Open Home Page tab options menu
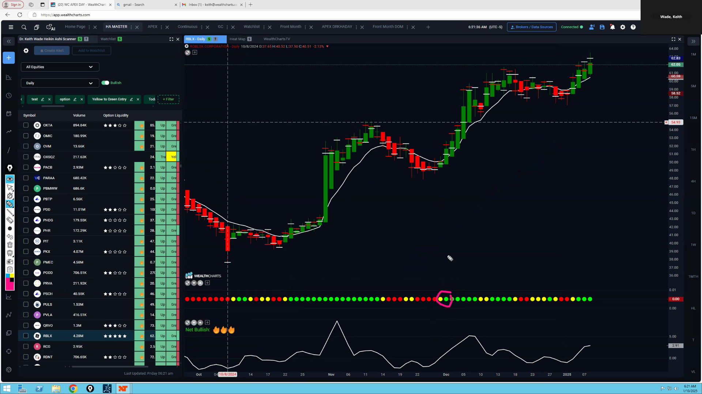This screenshot has height=394, width=702. (89, 27)
